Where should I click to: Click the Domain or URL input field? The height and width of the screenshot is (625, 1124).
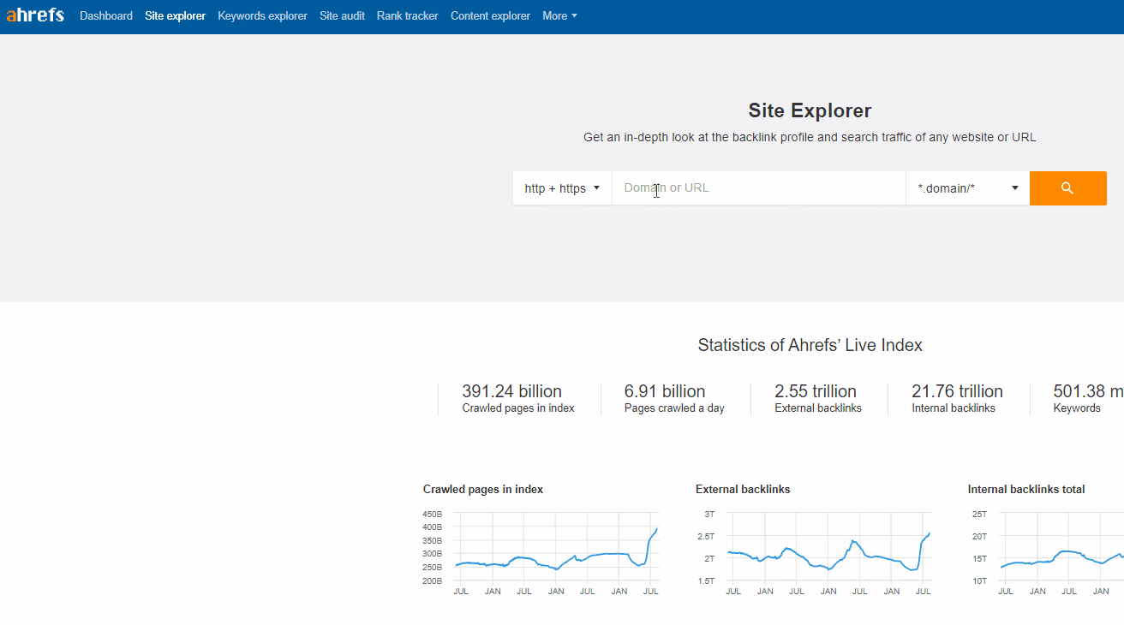[x=758, y=187]
